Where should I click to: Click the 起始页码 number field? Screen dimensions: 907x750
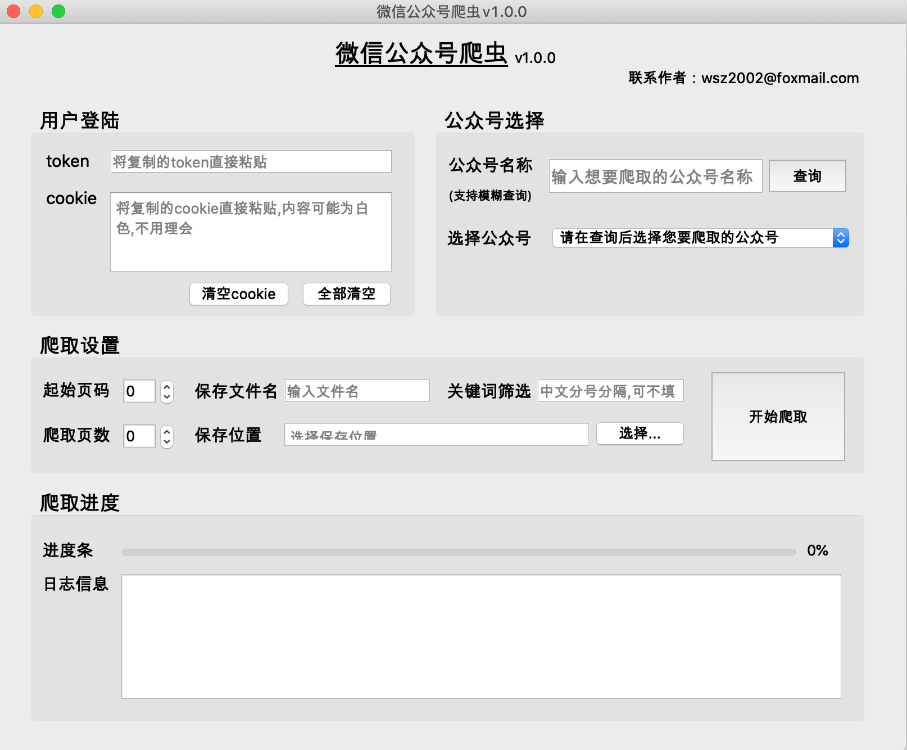[139, 391]
